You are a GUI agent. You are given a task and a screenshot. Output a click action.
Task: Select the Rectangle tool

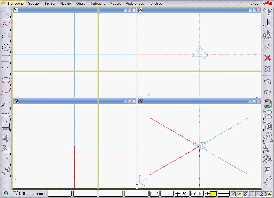pos(6,59)
